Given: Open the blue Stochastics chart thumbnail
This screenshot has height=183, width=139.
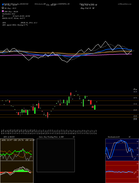Looking at the screenshot, I should pos(122,150).
